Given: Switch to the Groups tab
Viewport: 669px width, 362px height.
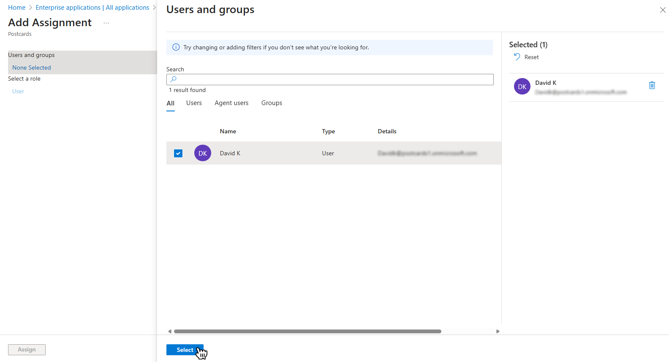Looking at the screenshot, I should (x=272, y=103).
